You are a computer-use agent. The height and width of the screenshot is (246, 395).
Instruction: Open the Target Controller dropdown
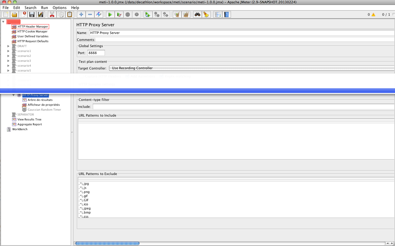252,68
